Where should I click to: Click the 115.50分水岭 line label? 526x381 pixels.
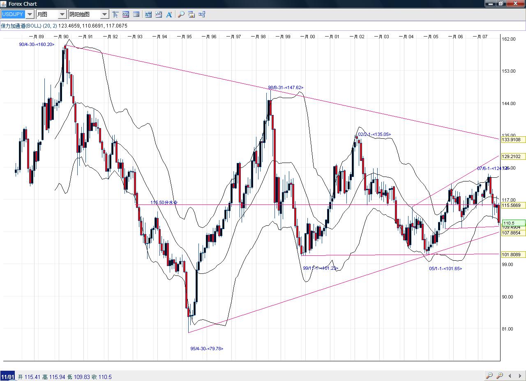164,202
